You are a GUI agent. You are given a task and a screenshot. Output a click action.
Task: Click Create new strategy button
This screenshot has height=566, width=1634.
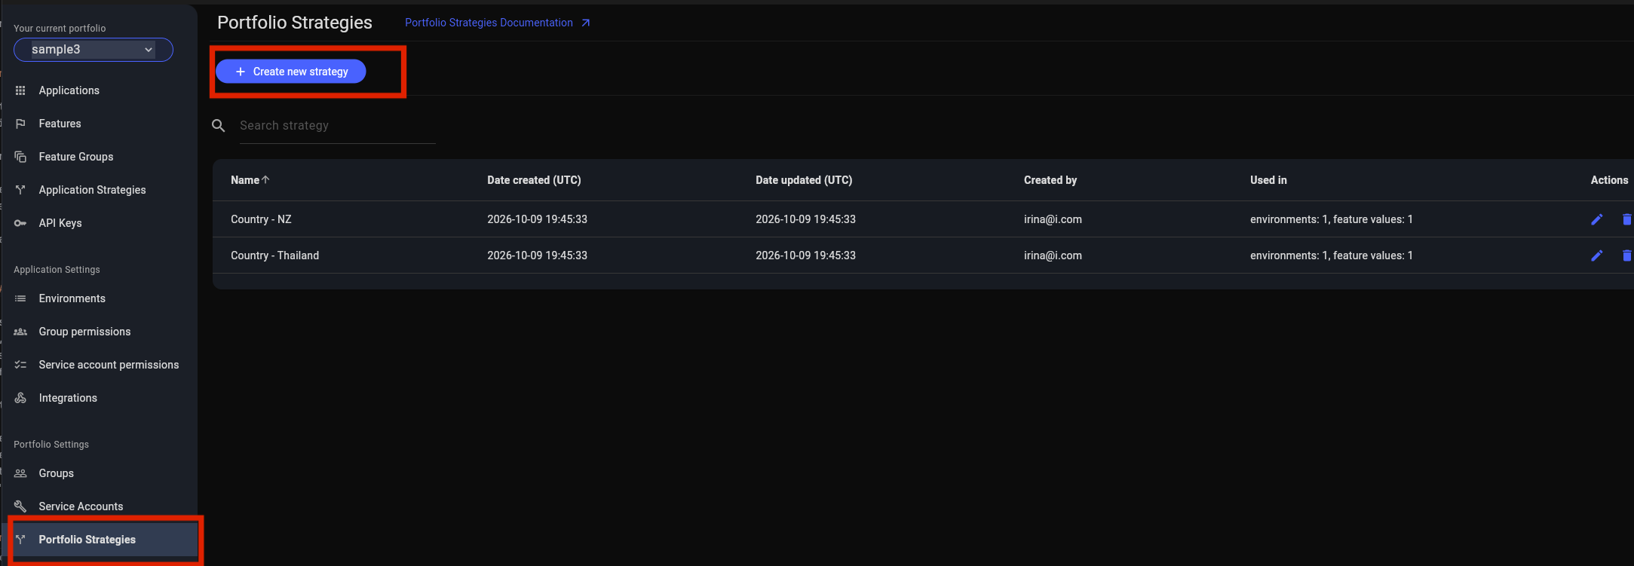coord(291,72)
